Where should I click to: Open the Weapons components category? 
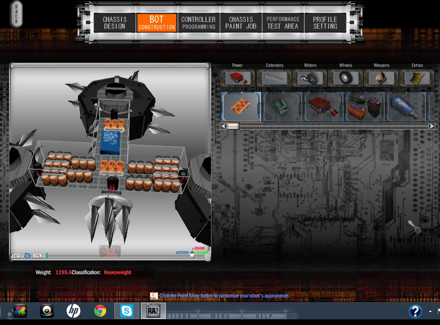382,77
